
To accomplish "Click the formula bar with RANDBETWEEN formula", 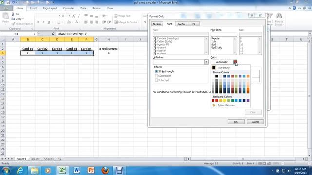I will click(182, 34).
